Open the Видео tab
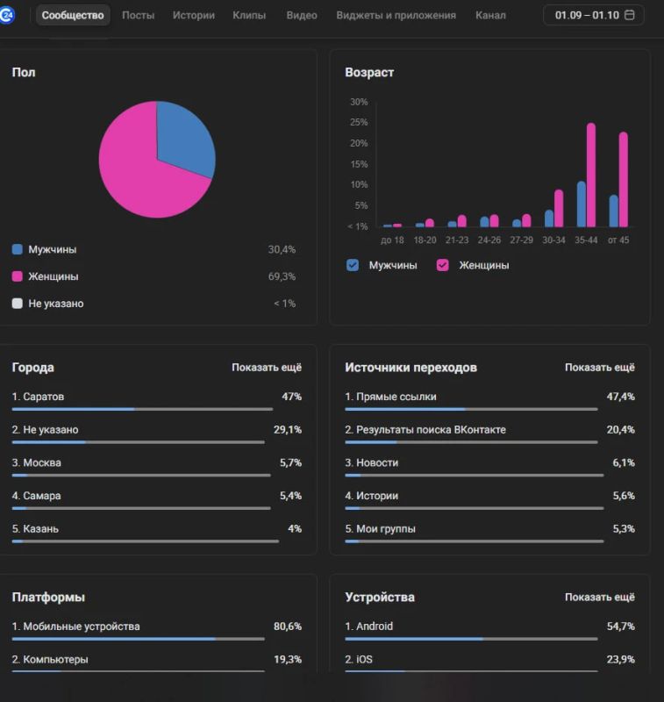 (302, 15)
